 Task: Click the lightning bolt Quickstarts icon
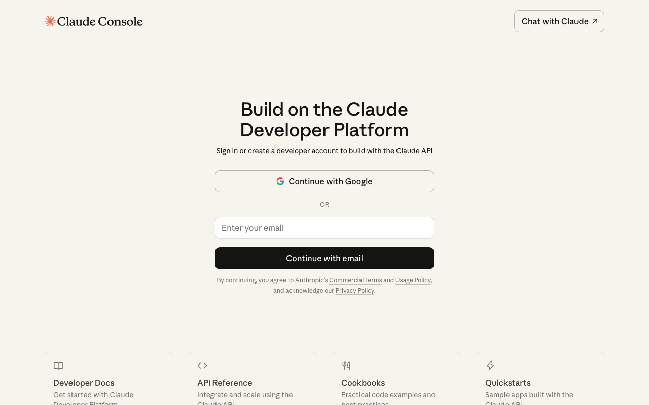490,366
